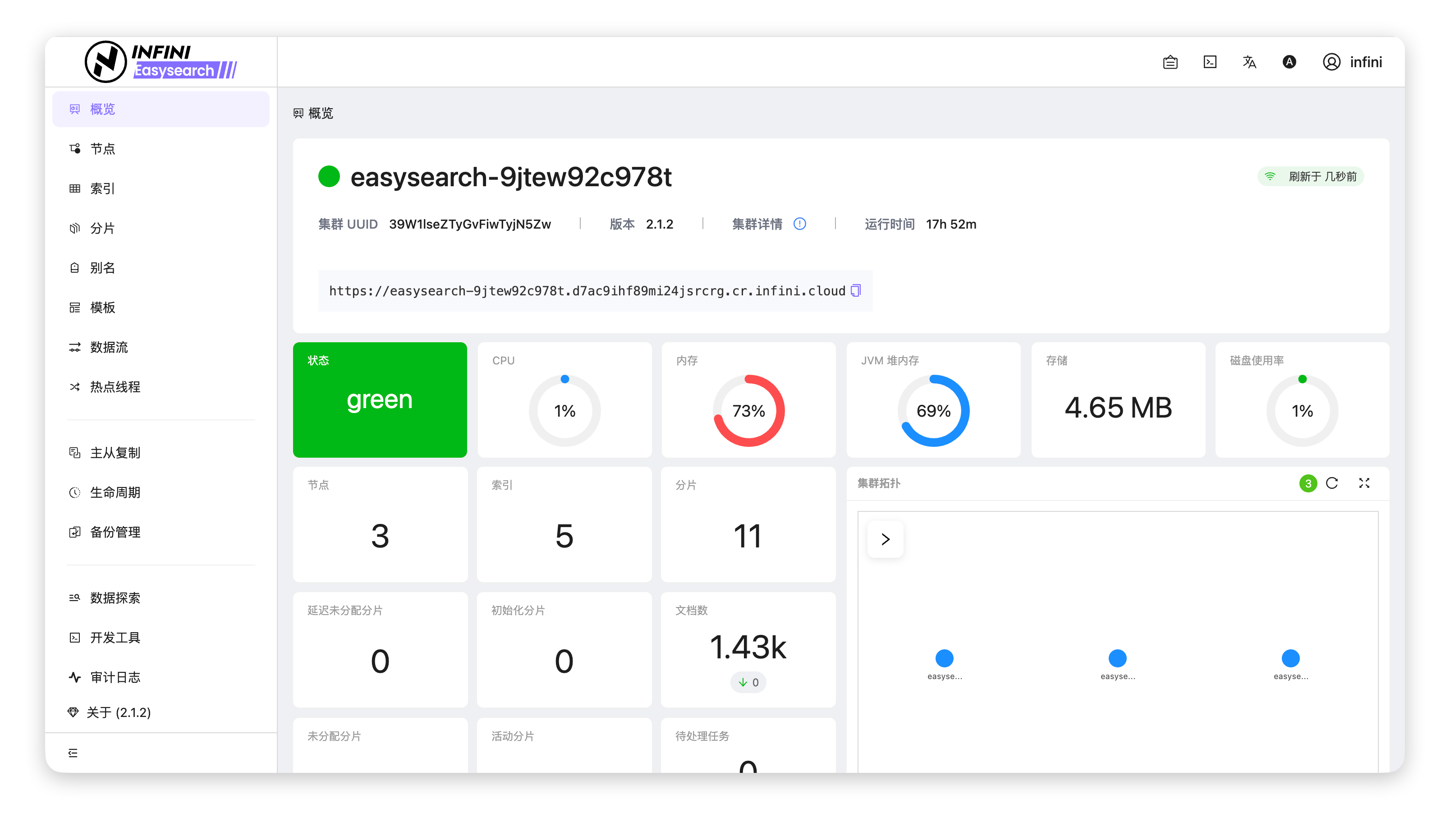The width and height of the screenshot is (1450, 827).
Task: Click the clipboard tasks icon in header
Action: [1170, 62]
